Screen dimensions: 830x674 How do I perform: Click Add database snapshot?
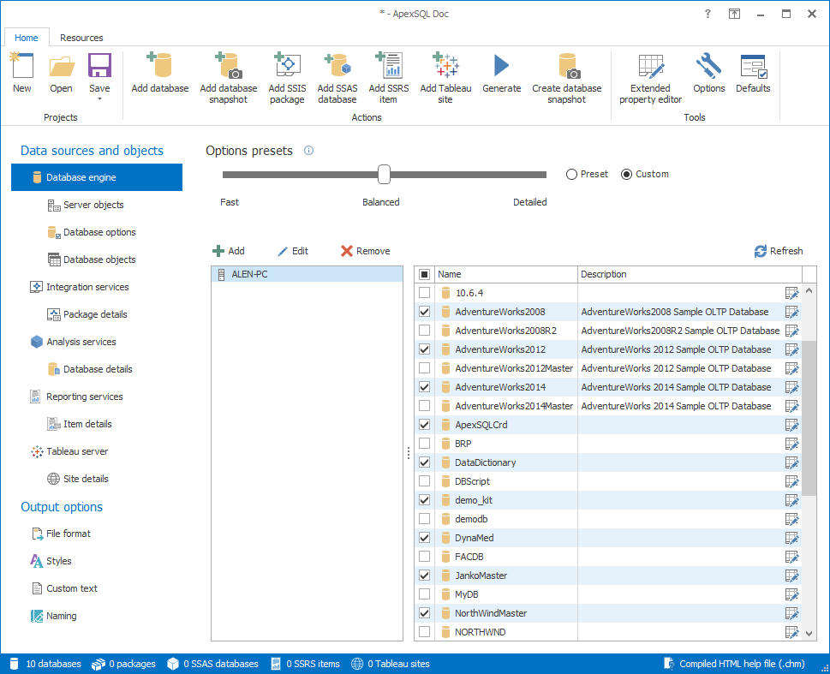[229, 78]
